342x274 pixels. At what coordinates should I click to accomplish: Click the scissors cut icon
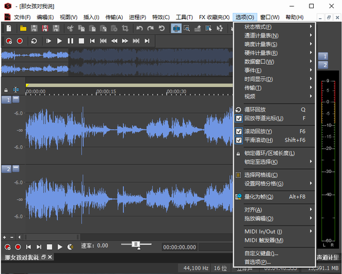pyautogui.click(x=70, y=28)
